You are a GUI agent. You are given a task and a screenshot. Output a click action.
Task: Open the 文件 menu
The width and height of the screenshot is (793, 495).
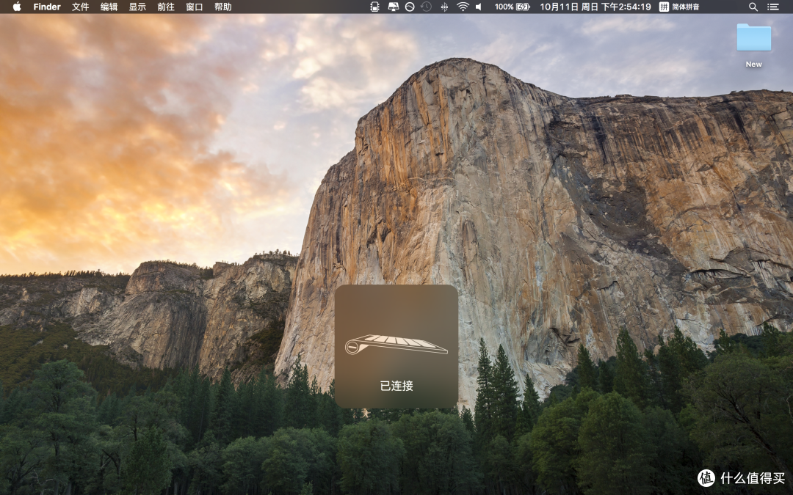(x=80, y=7)
